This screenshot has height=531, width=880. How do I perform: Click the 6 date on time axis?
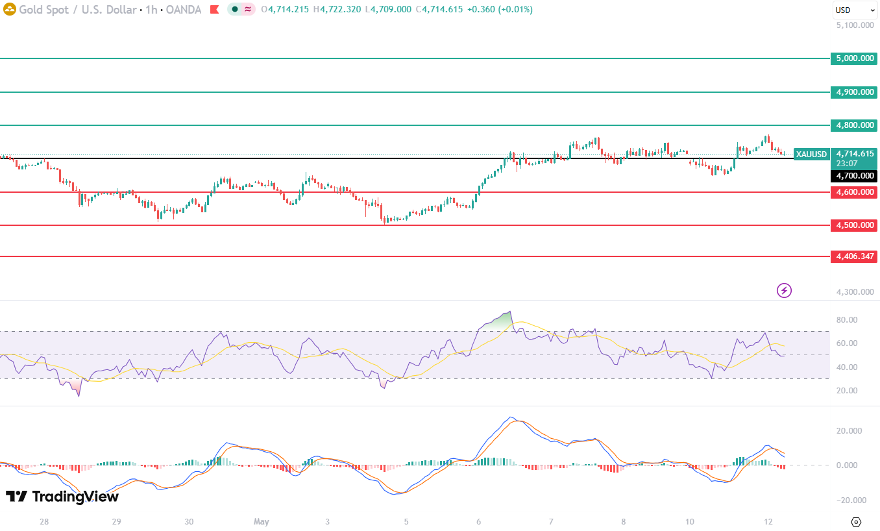(478, 522)
